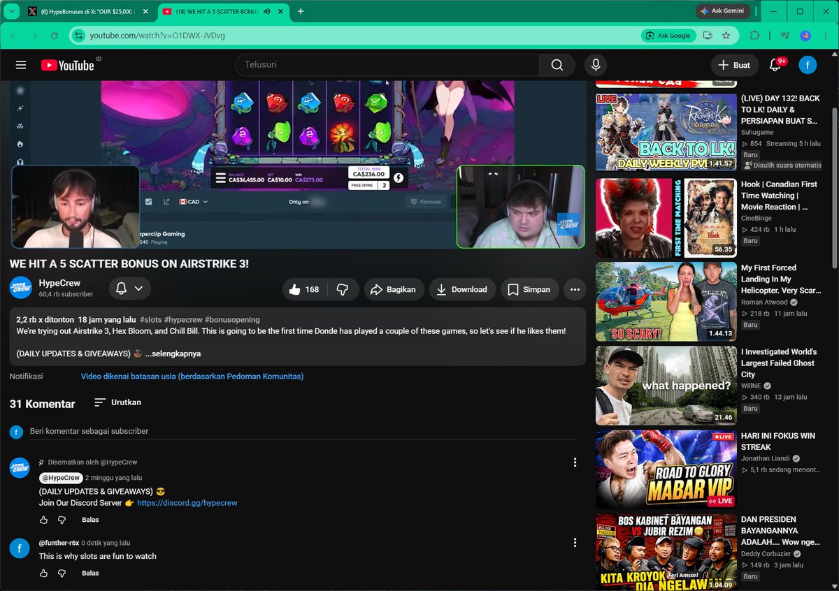Click the page vertical scrollbar
Screen dimensions: 839x591
[x=835, y=189]
